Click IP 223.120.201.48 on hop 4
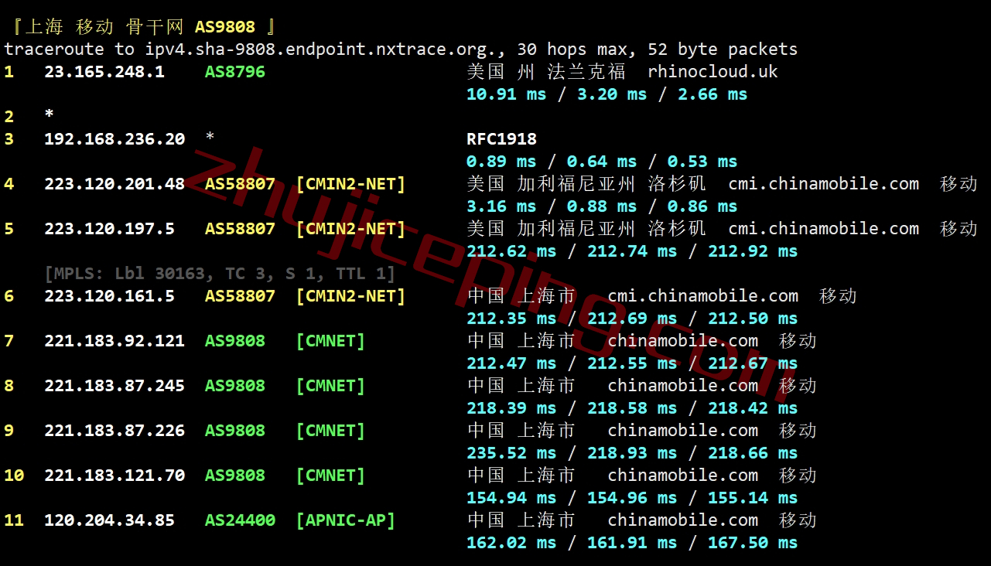 point(114,184)
